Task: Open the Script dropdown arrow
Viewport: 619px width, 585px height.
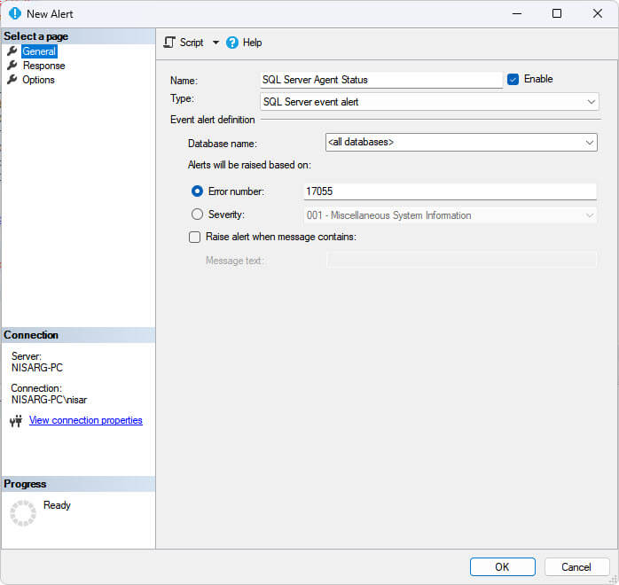Action: point(215,43)
